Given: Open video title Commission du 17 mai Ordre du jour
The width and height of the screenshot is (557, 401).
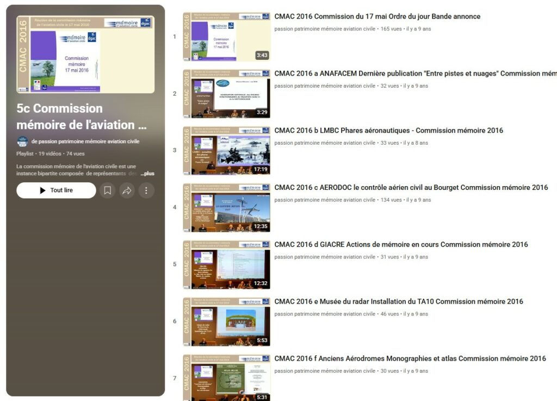Looking at the screenshot, I should click(377, 16).
